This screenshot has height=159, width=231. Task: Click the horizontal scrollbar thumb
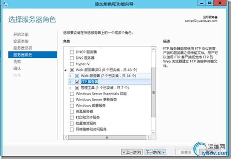tap(107, 137)
